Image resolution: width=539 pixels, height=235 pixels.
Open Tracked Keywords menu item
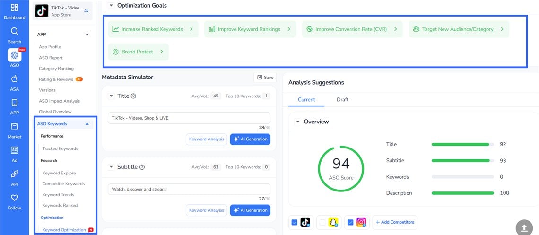point(60,149)
